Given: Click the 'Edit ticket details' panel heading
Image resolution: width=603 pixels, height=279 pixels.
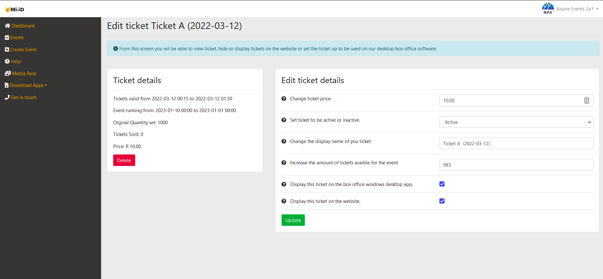Looking at the screenshot, I should pyautogui.click(x=313, y=80).
